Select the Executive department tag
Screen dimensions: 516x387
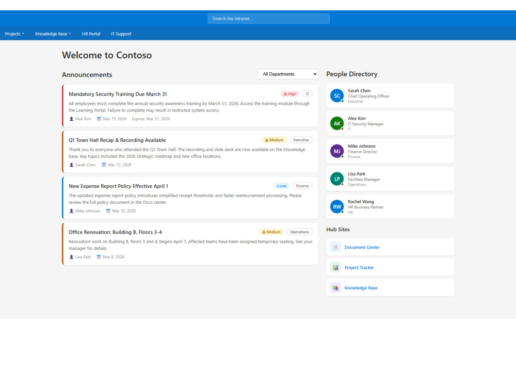301,140
